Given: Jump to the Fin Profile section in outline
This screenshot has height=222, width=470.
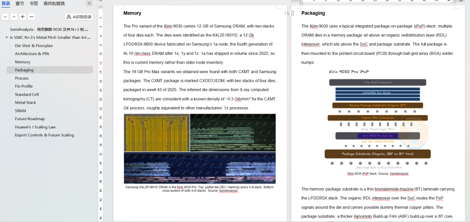Looking at the screenshot, I should click(x=24, y=86).
